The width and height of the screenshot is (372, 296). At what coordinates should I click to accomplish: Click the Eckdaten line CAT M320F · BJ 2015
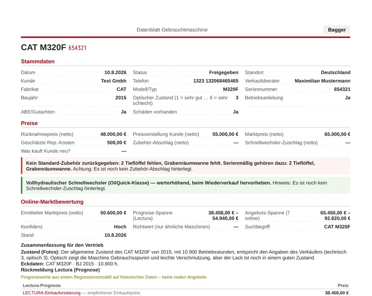point(69,264)
